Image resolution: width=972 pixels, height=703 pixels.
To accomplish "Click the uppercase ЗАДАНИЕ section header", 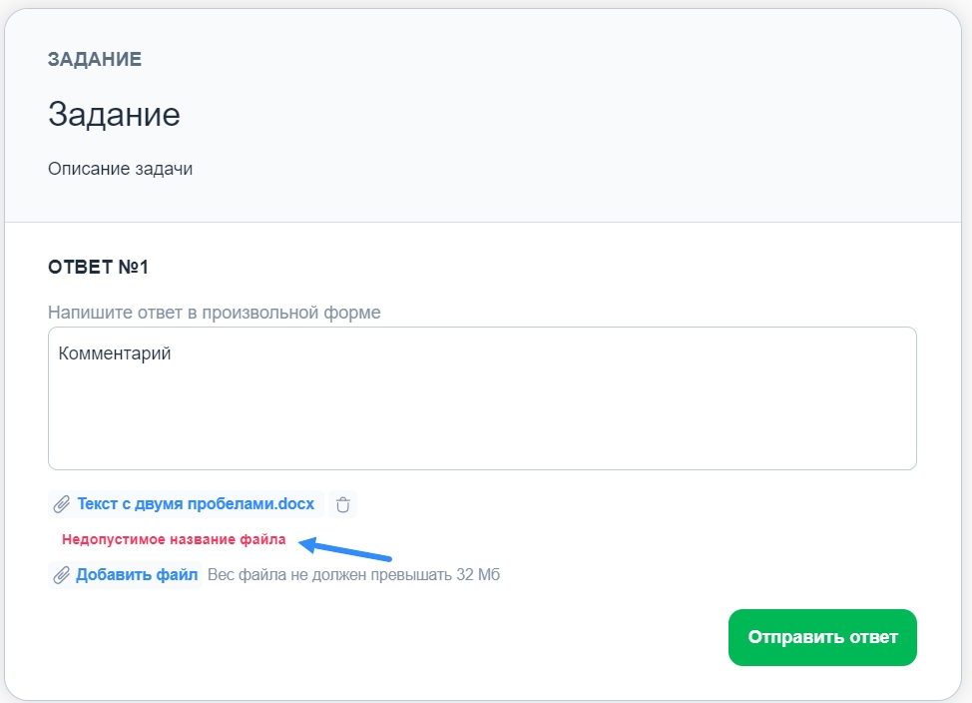I will click(95, 59).
